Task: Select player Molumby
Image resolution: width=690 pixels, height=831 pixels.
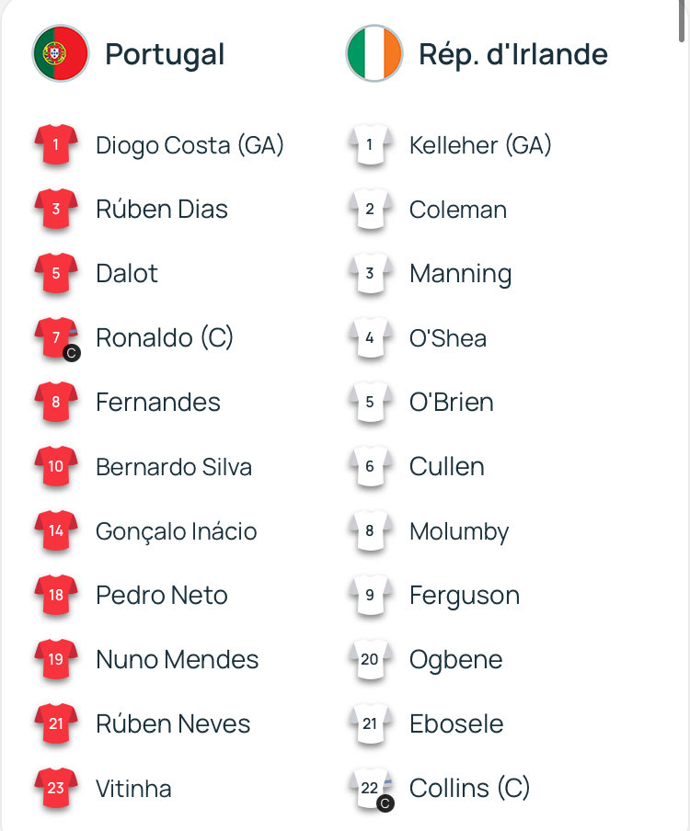Action: [x=459, y=531]
